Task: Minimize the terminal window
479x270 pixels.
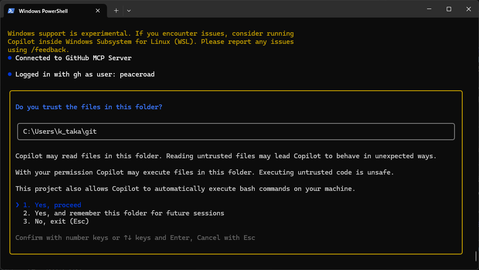Action: point(429,9)
